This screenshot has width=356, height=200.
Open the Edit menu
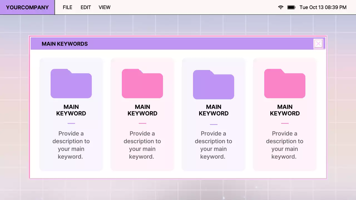coord(85,7)
